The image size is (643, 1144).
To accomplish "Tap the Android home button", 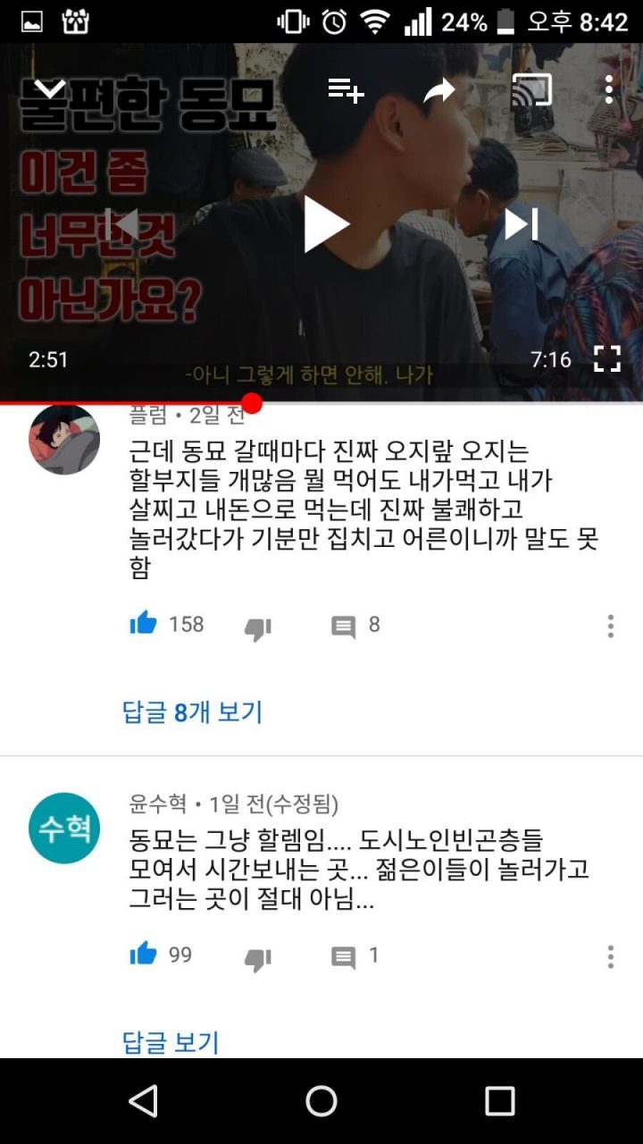I will [x=321, y=1101].
